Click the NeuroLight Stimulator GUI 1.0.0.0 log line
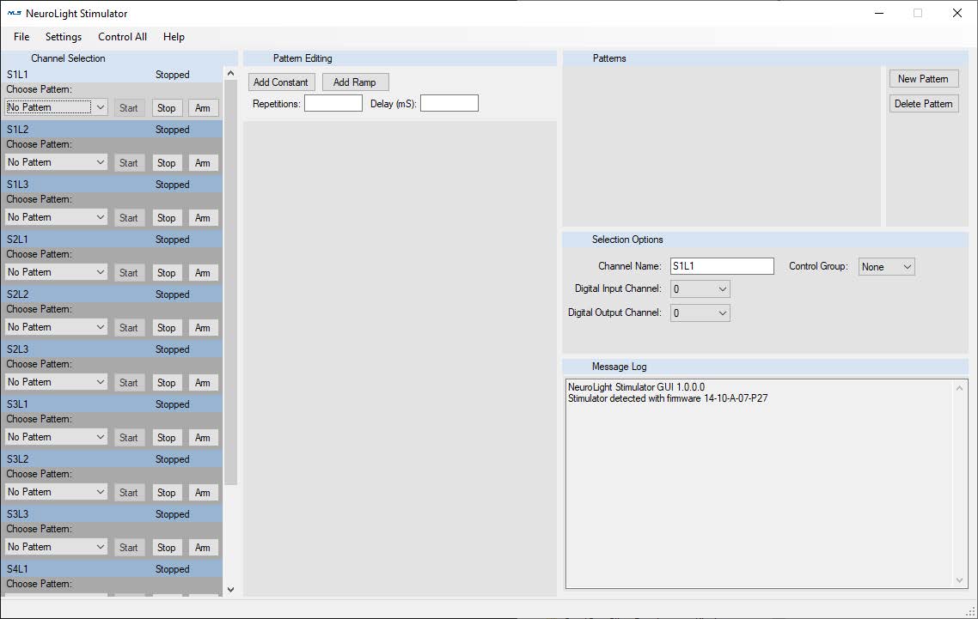The width and height of the screenshot is (978, 619). coord(636,387)
